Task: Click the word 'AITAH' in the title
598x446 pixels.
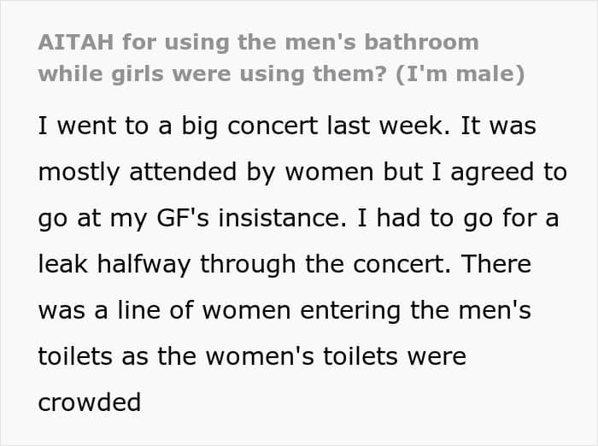Action: pos(76,42)
